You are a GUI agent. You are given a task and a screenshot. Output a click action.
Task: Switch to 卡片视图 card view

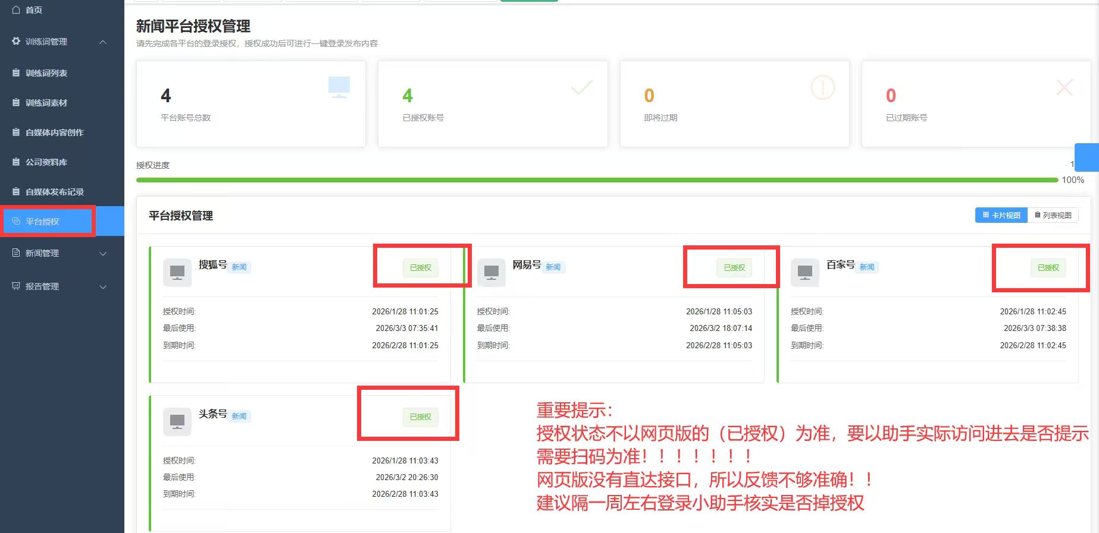click(1001, 215)
